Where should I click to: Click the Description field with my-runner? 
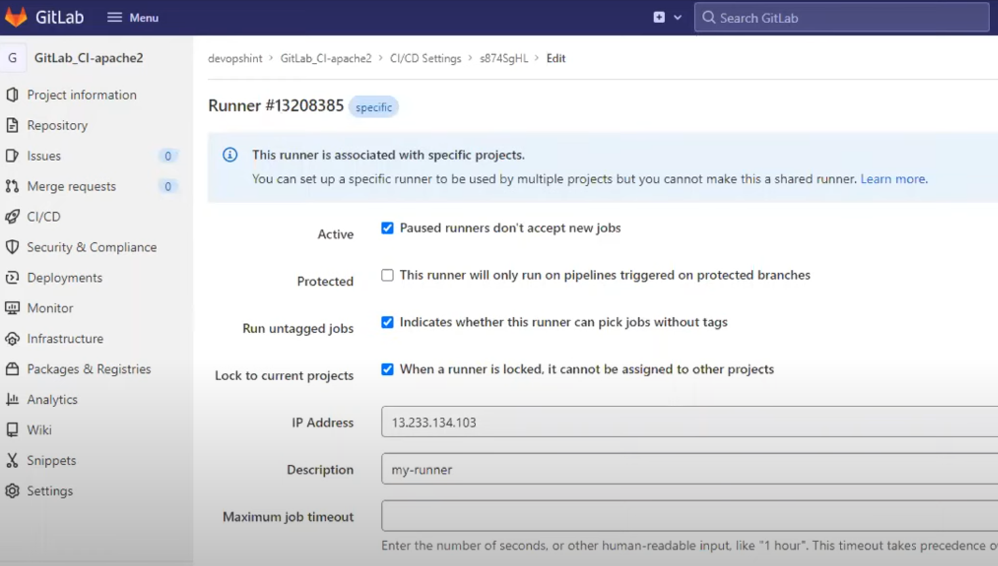coord(689,469)
